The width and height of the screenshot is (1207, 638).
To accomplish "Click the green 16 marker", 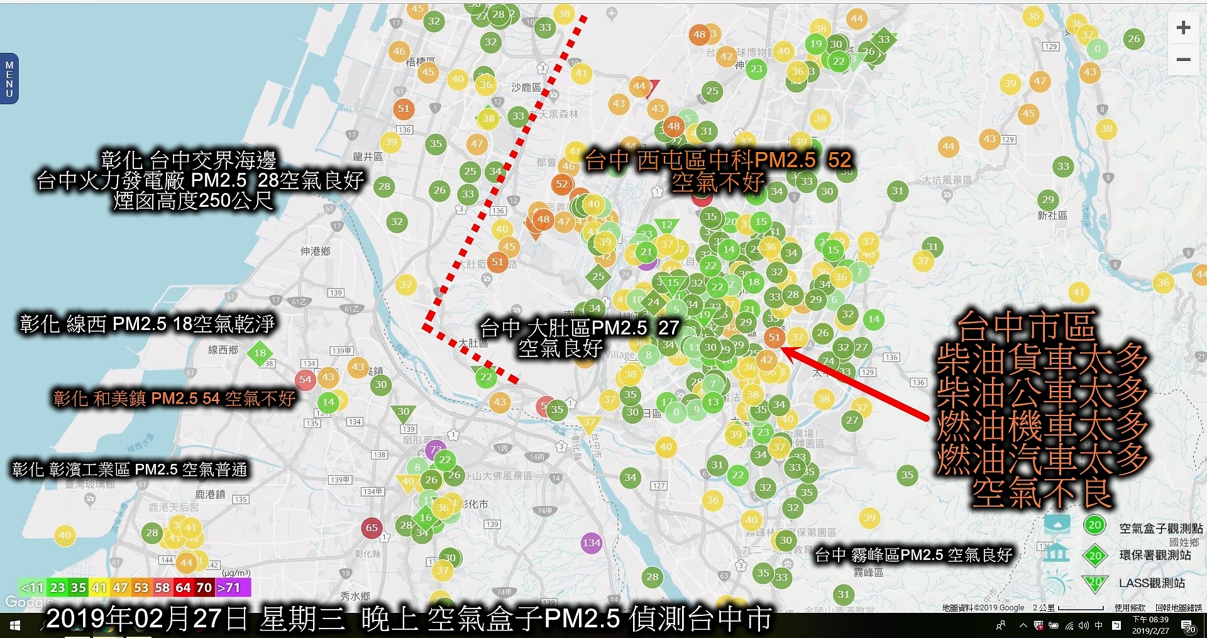I will (426, 517).
